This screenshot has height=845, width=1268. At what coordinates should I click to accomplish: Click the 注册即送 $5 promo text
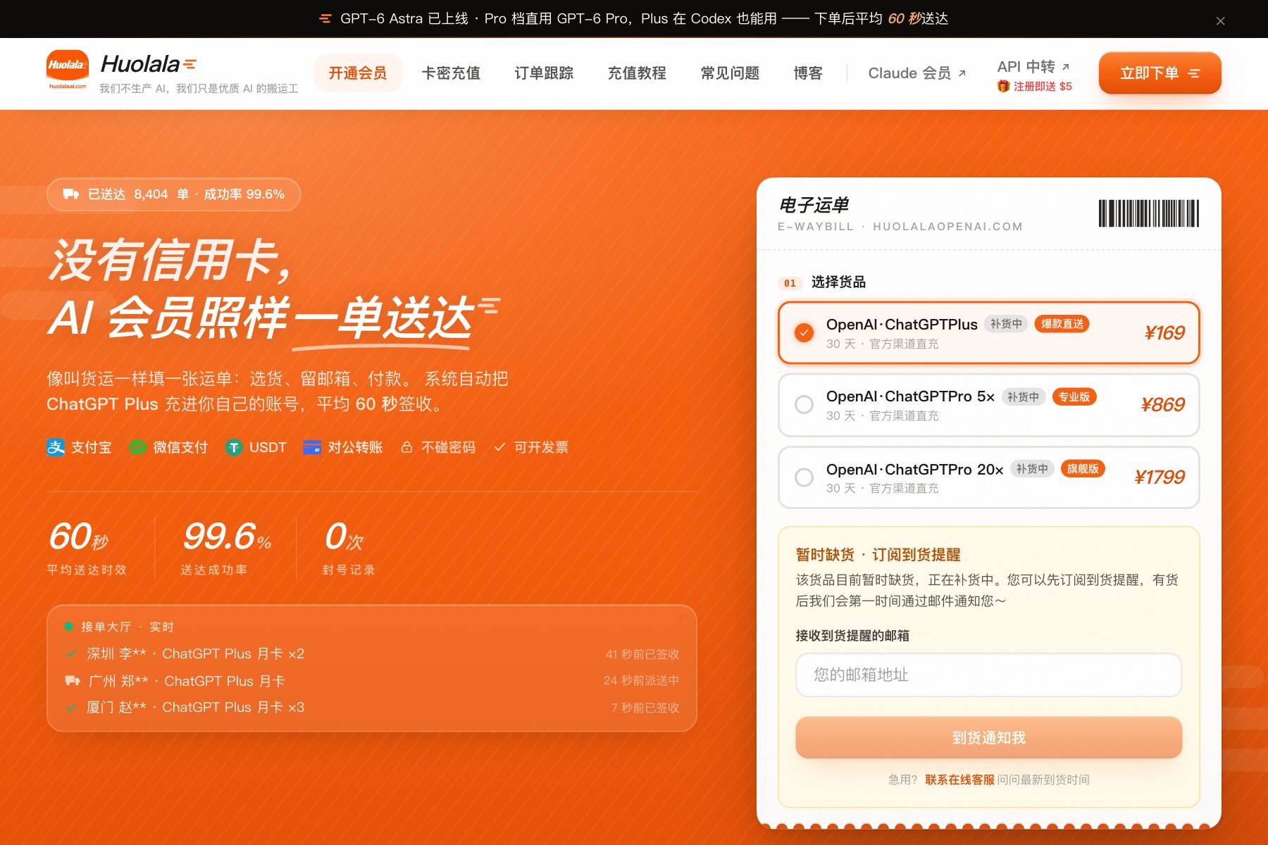pyautogui.click(x=1043, y=86)
